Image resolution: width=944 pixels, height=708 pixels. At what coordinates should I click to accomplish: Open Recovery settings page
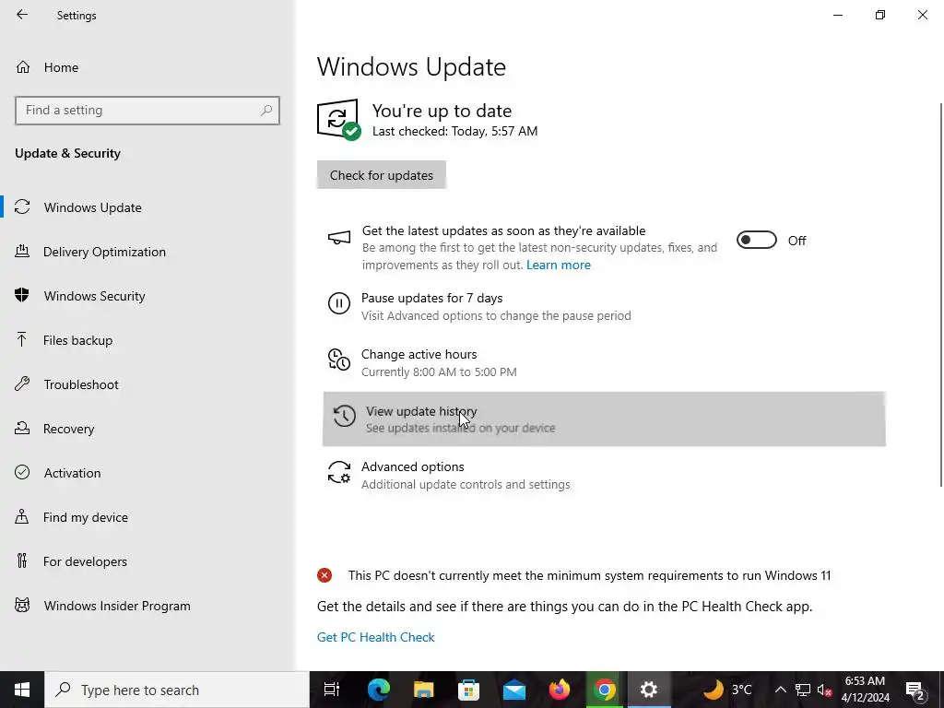68,429
